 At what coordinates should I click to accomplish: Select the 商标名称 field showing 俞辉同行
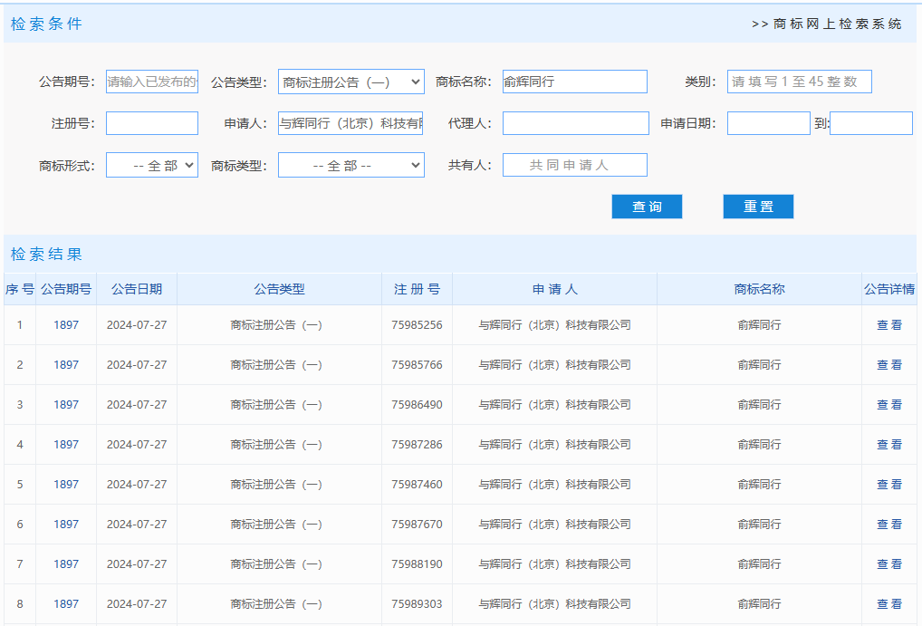[576, 81]
